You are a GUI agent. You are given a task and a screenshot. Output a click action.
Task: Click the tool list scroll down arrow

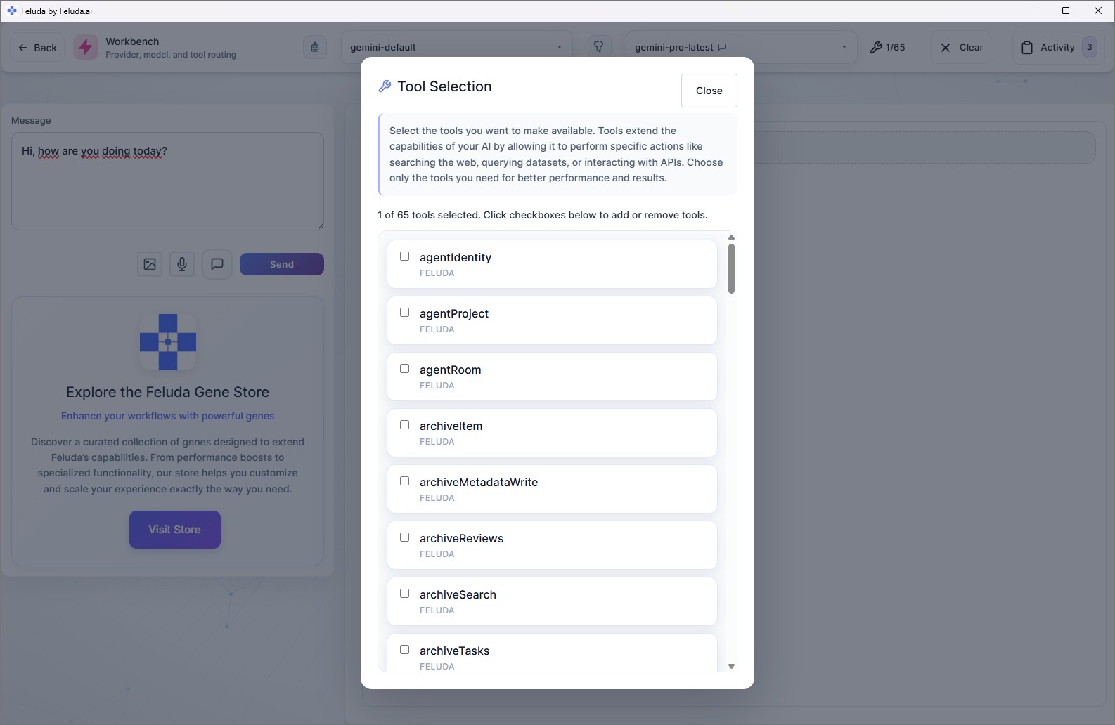pos(731,666)
